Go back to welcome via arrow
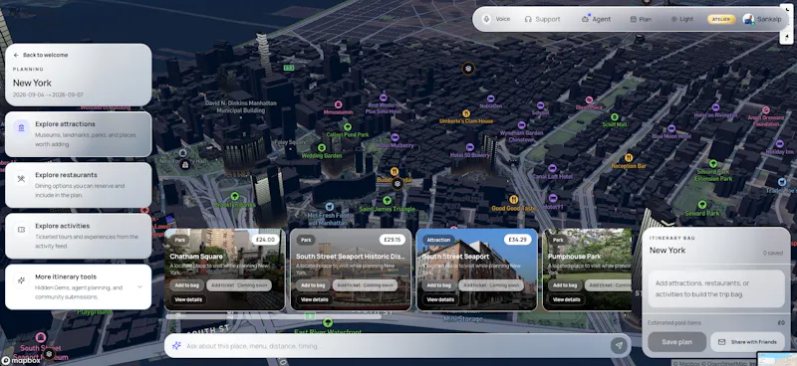Screen dimensions: 797x366 point(16,55)
